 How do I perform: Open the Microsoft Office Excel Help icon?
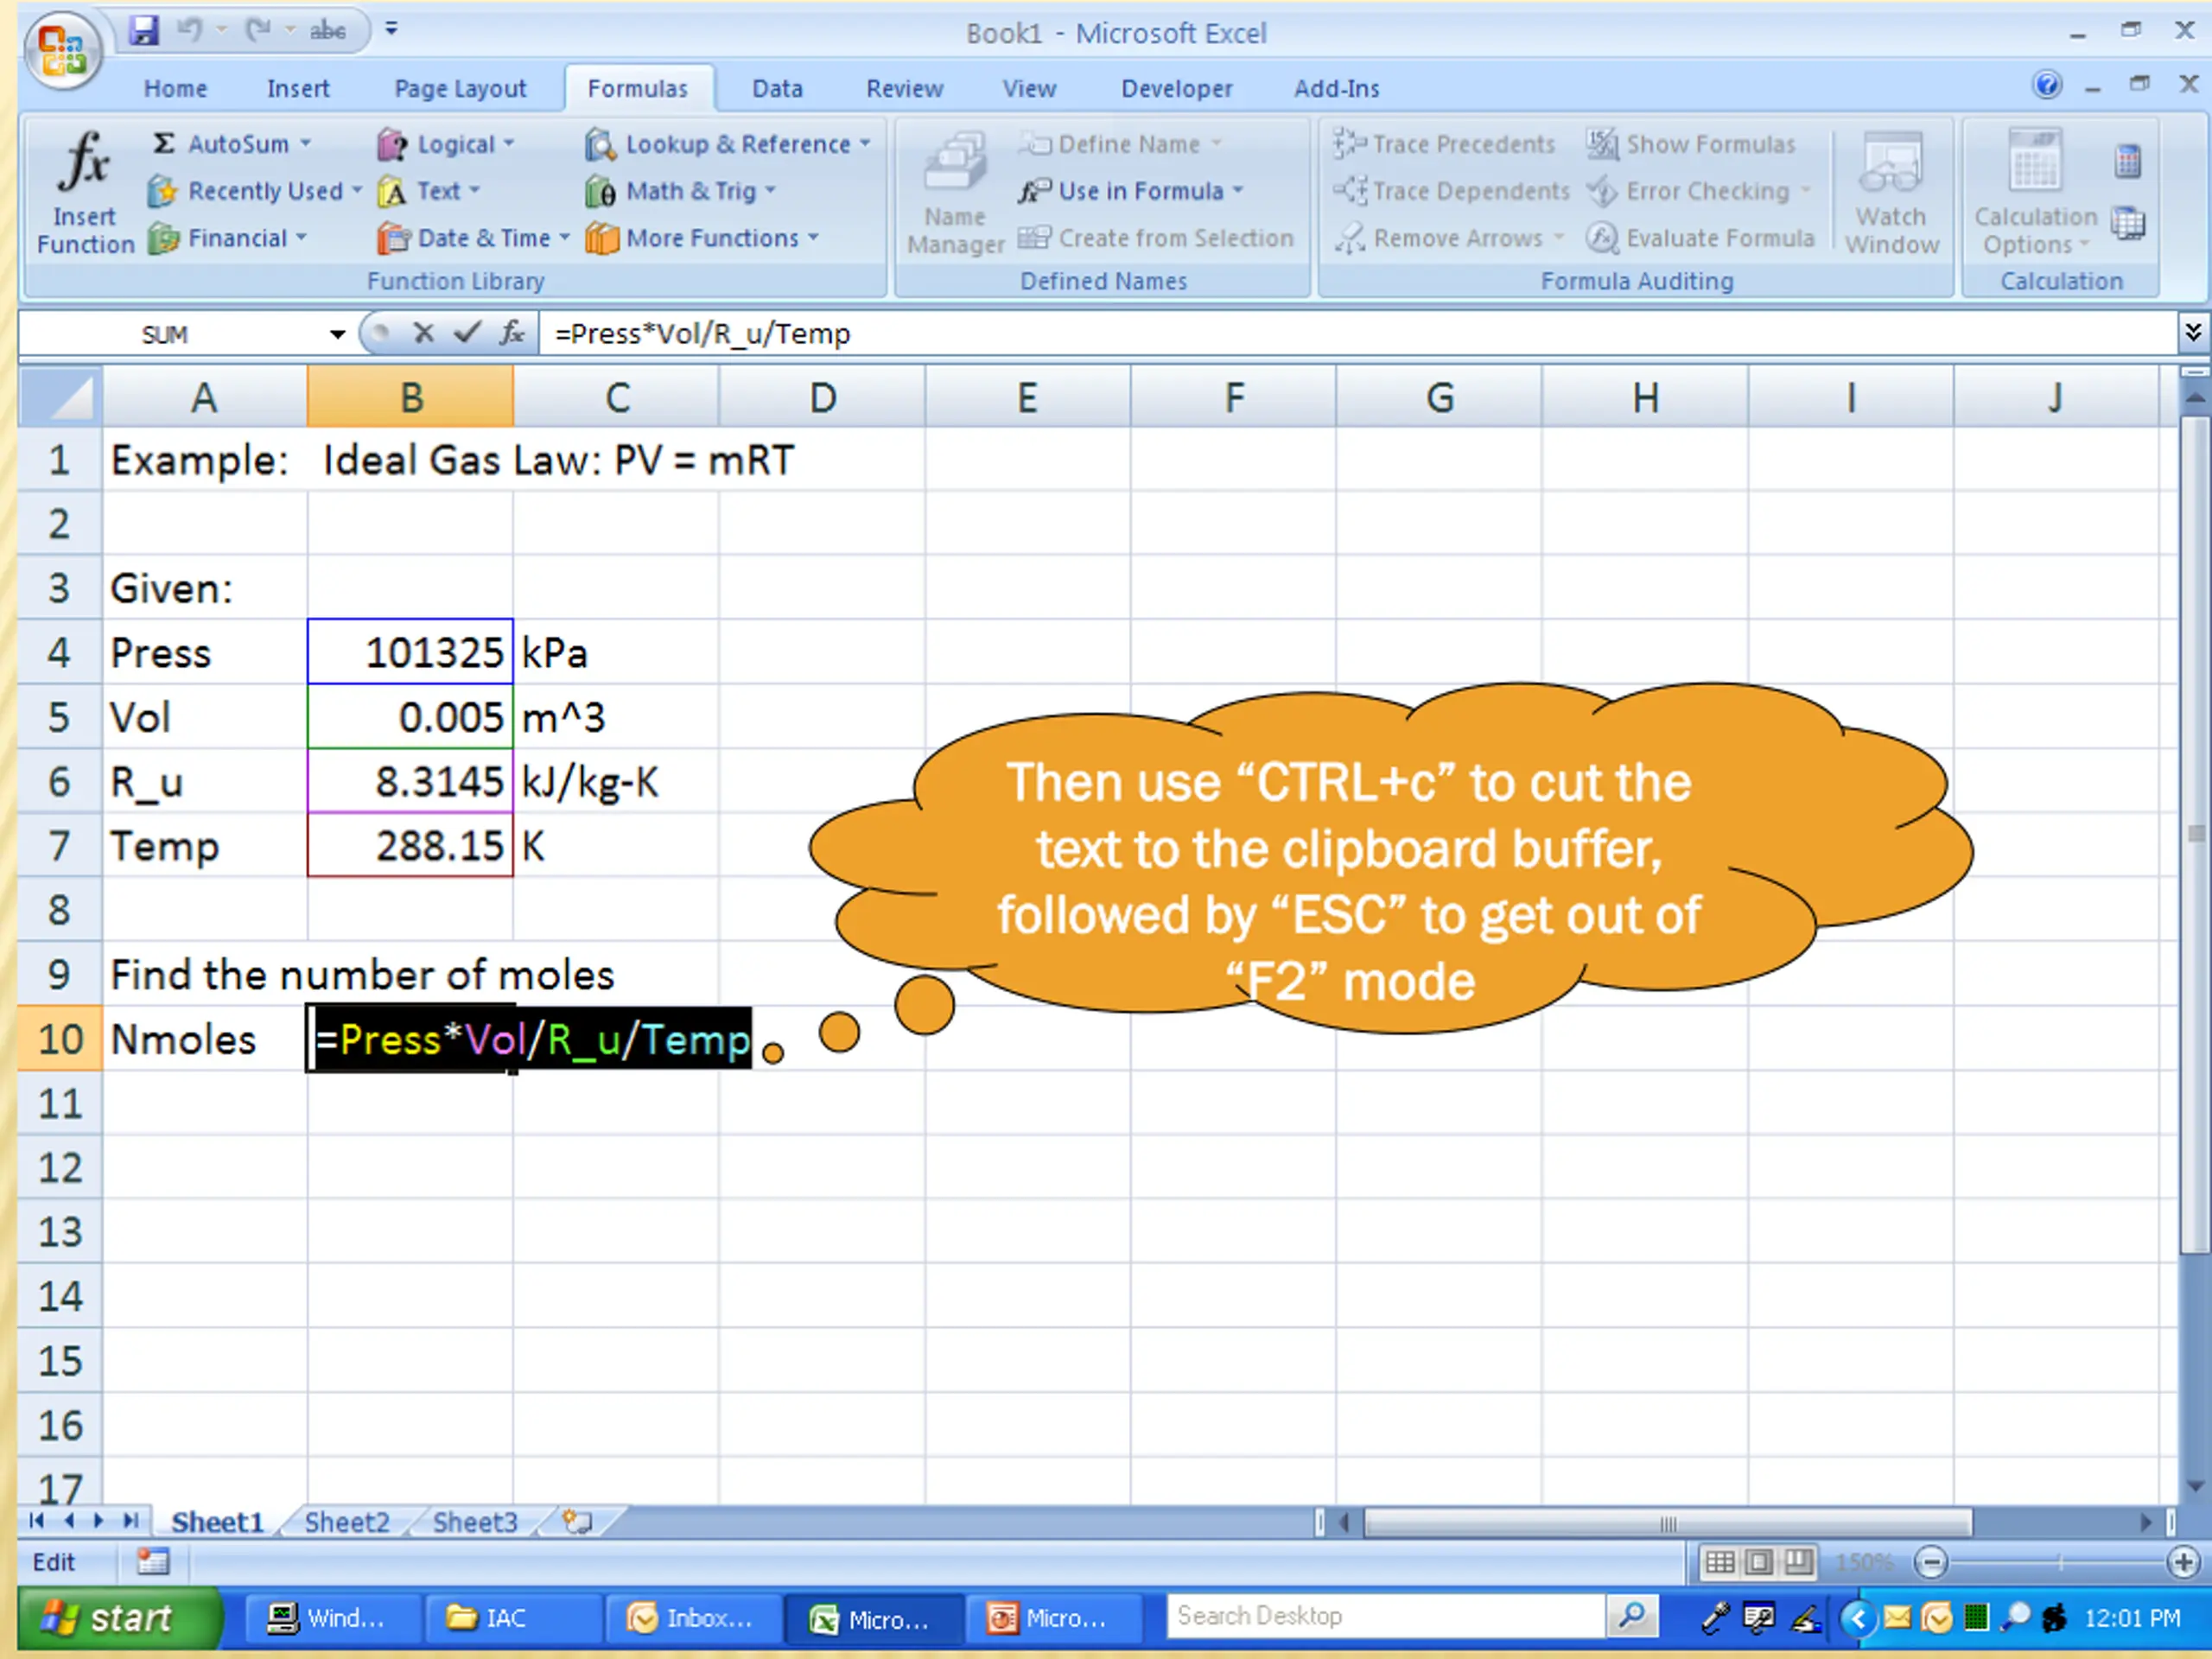pos(2047,86)
